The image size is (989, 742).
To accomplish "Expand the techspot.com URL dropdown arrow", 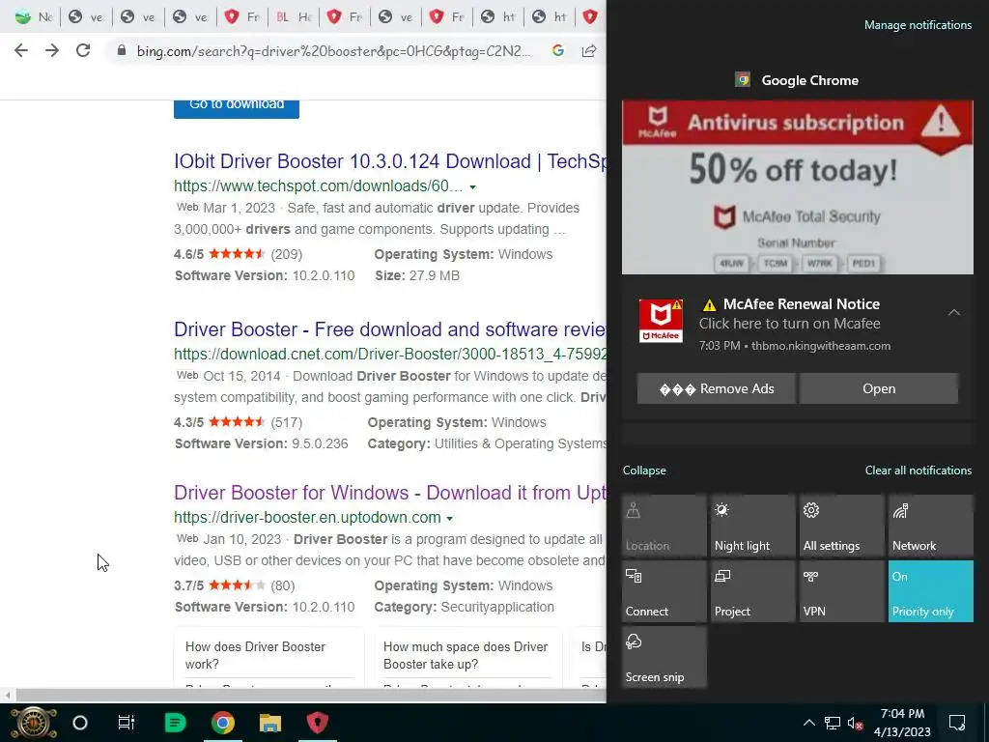I will pyautogui.click(x=472, y=187).
